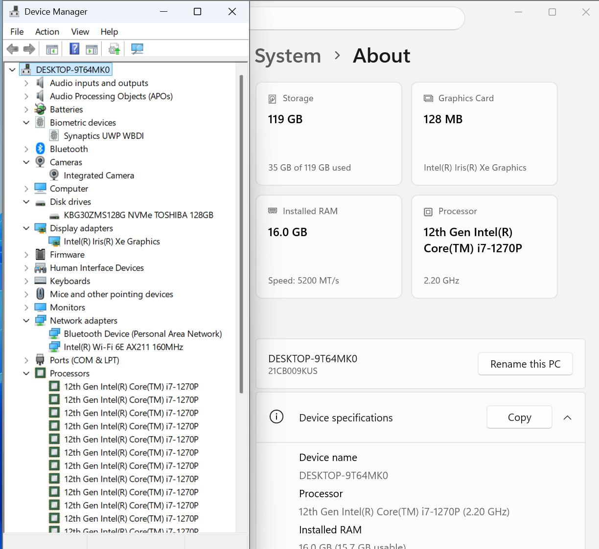
Task: Select Intel(R) Wi-Fi 6E AX211 160MHz
Action: pos(124,347)
